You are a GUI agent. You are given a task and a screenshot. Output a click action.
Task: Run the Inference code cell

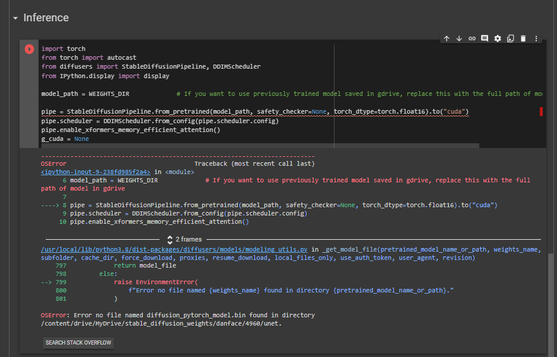(29, 49)
